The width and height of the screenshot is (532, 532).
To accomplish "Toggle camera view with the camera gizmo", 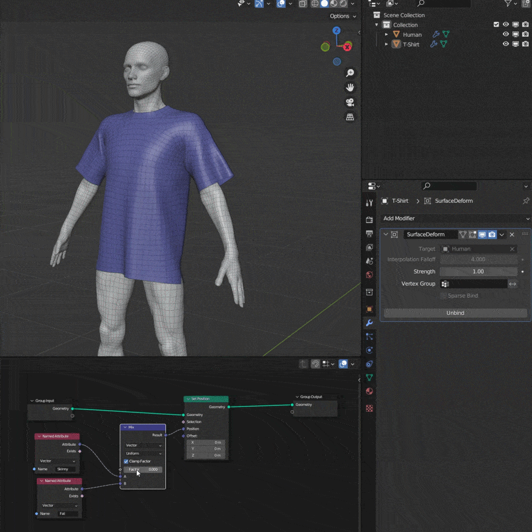I will (x=350, y=102).
